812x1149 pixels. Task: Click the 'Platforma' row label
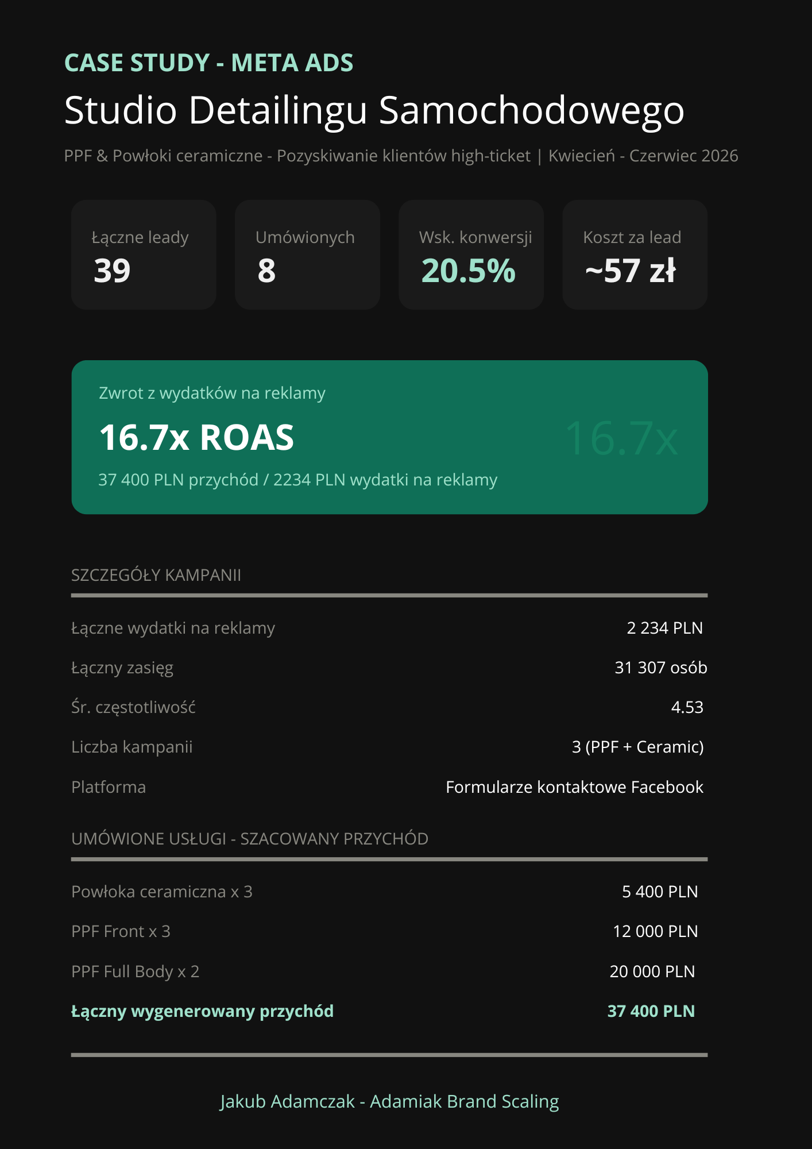coord(109,787)
